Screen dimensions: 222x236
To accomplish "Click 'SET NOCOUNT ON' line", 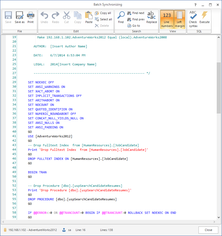I will point(41,105).
